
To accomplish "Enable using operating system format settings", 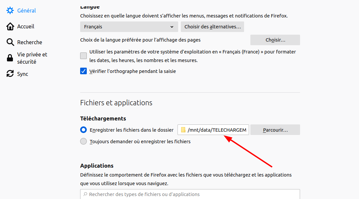I will (83, 56).
